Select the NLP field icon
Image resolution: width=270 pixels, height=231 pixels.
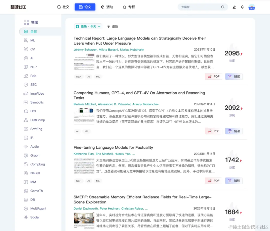click(26, 67)
